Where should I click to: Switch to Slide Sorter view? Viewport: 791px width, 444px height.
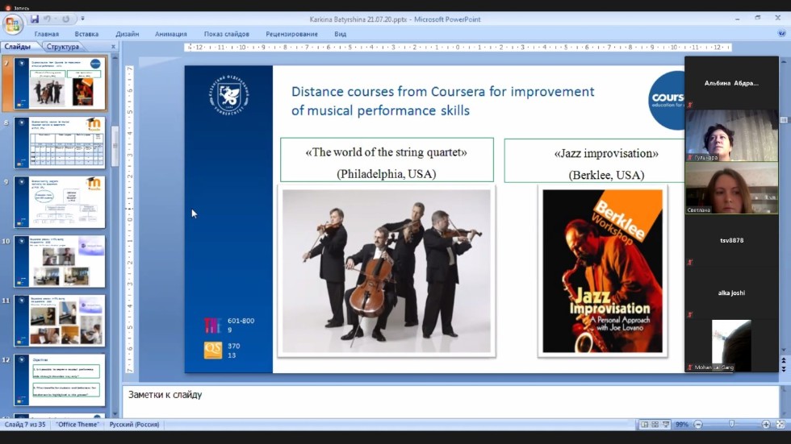point(655,424)
